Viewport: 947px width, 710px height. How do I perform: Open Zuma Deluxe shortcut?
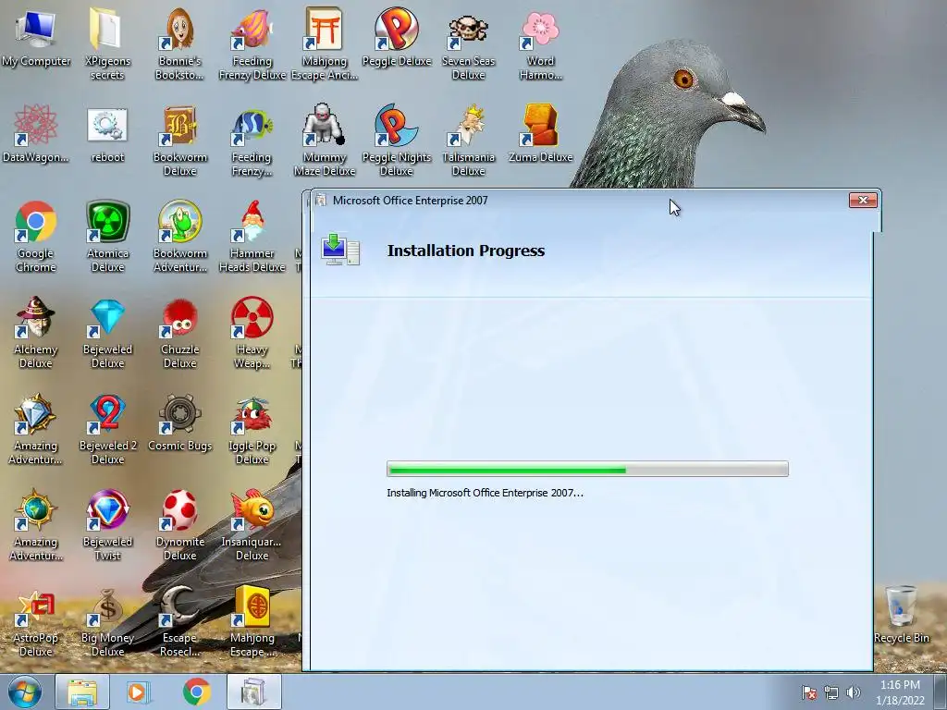tap(540, 134)
